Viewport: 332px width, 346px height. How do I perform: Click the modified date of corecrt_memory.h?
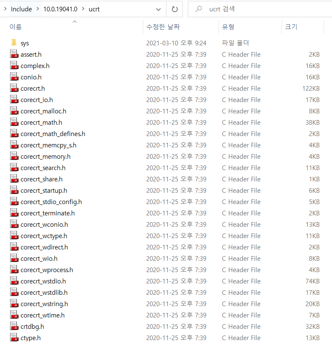pos(176,156)
